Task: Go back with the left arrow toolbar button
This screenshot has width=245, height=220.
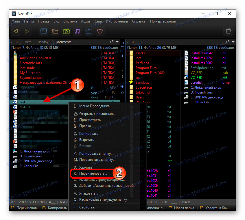Action: coord(16,31)
